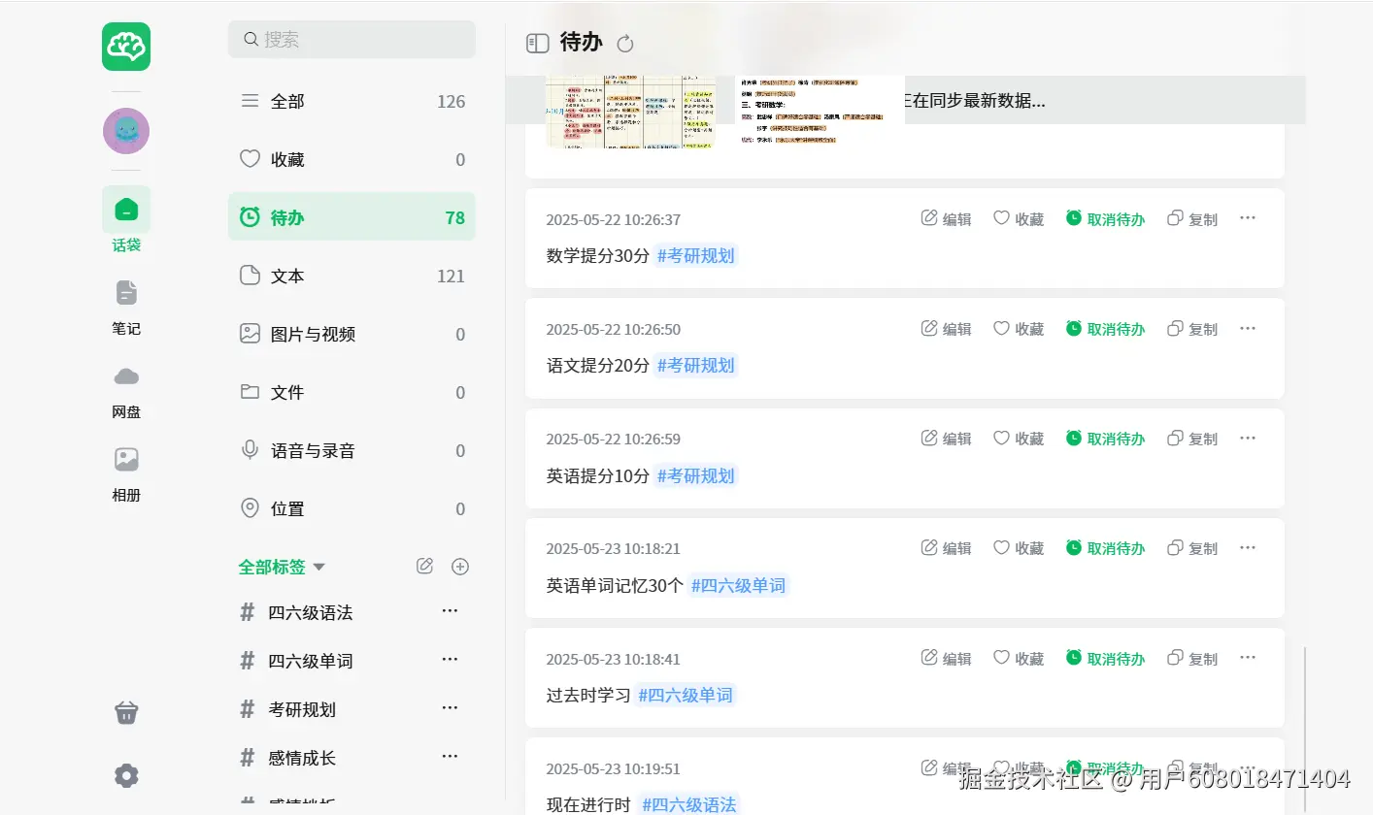
Task: Collapse the 全部标签 dropdown
Action: tap(282, 567)
